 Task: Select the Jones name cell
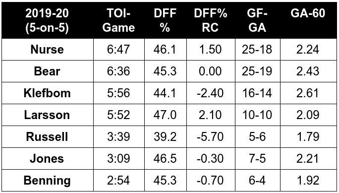click(48, 159)
